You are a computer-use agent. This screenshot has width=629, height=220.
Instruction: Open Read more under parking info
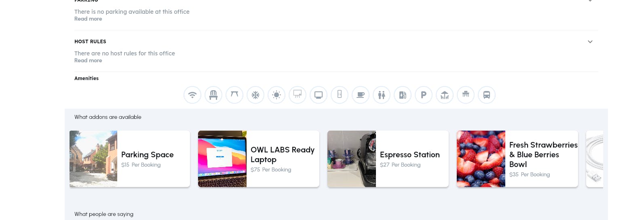coord(88,19)
